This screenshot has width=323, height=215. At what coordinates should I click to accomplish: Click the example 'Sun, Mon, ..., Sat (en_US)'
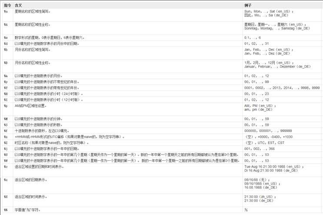click(269, 12)
